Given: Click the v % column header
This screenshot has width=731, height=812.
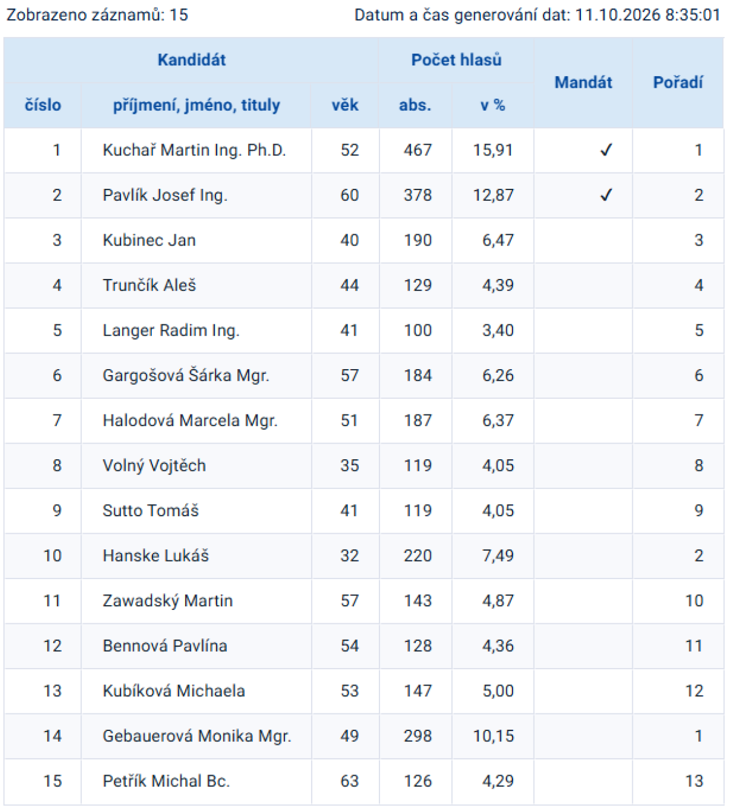Looking at the screenshot, I should [493, 105].
